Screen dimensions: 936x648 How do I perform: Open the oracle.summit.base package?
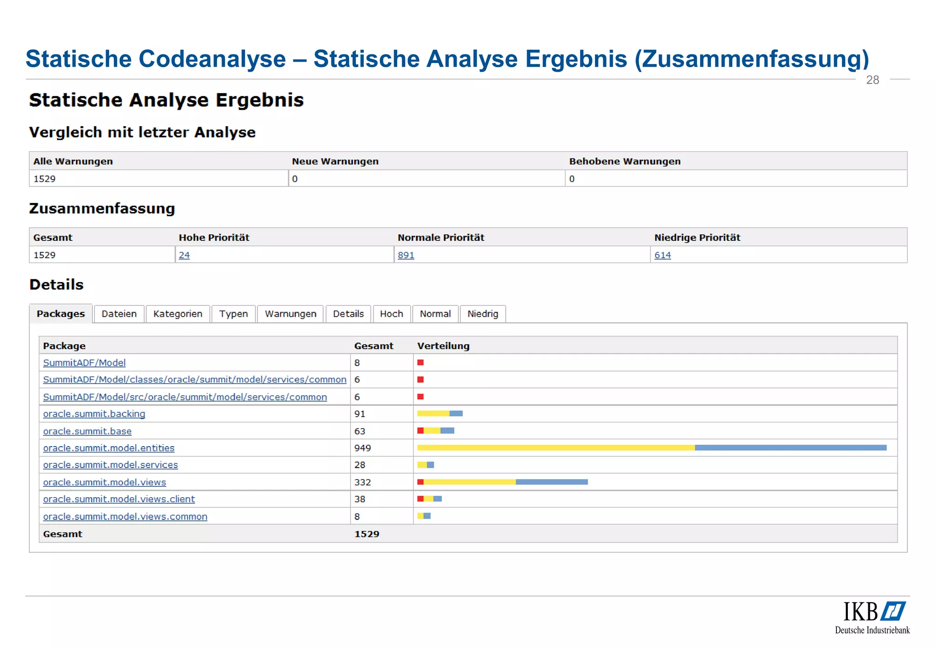87,431
